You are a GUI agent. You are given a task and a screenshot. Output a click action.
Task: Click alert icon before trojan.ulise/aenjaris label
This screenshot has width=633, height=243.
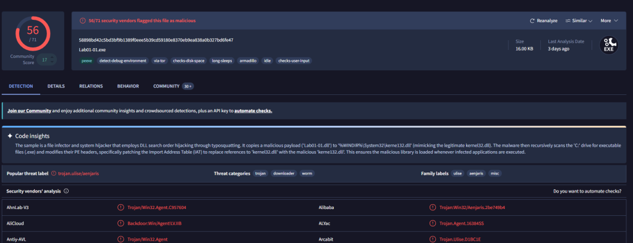pyautogui.click(x=54, y=173)
